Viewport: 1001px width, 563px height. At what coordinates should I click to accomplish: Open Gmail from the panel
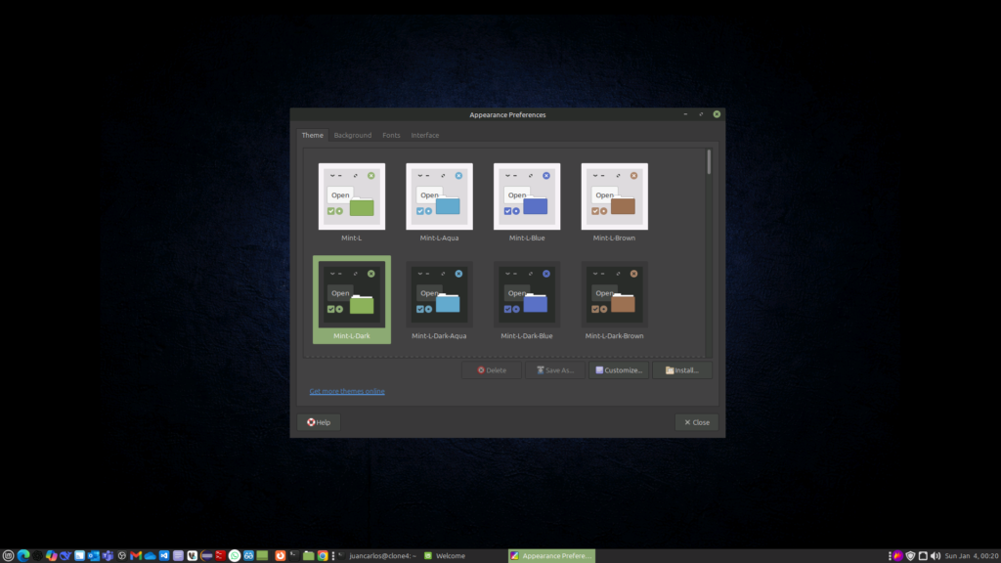click(x=136, y=556)
